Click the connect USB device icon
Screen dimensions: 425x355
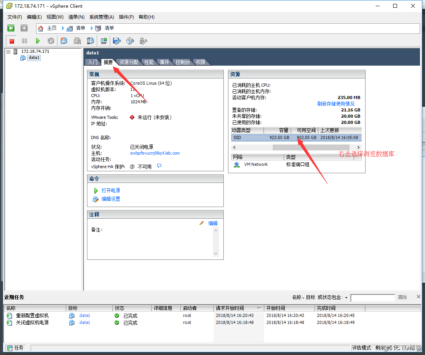[x=143, y=41]
